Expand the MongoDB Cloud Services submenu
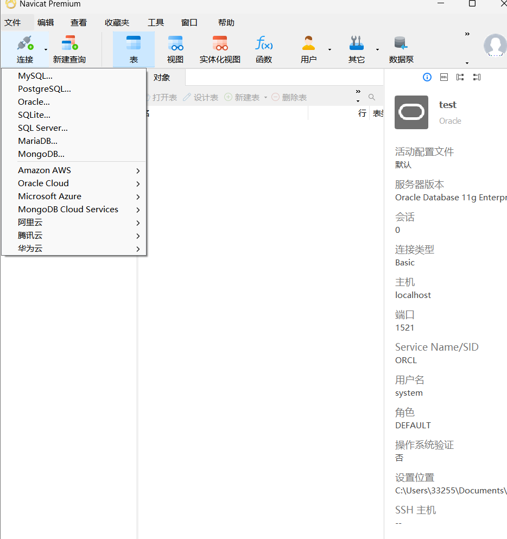 click(74, 210)
